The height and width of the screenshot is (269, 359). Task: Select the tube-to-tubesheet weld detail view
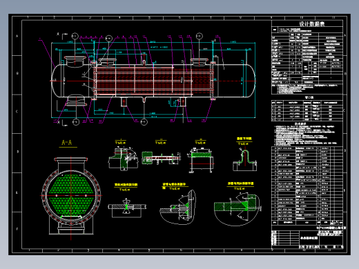237,209
